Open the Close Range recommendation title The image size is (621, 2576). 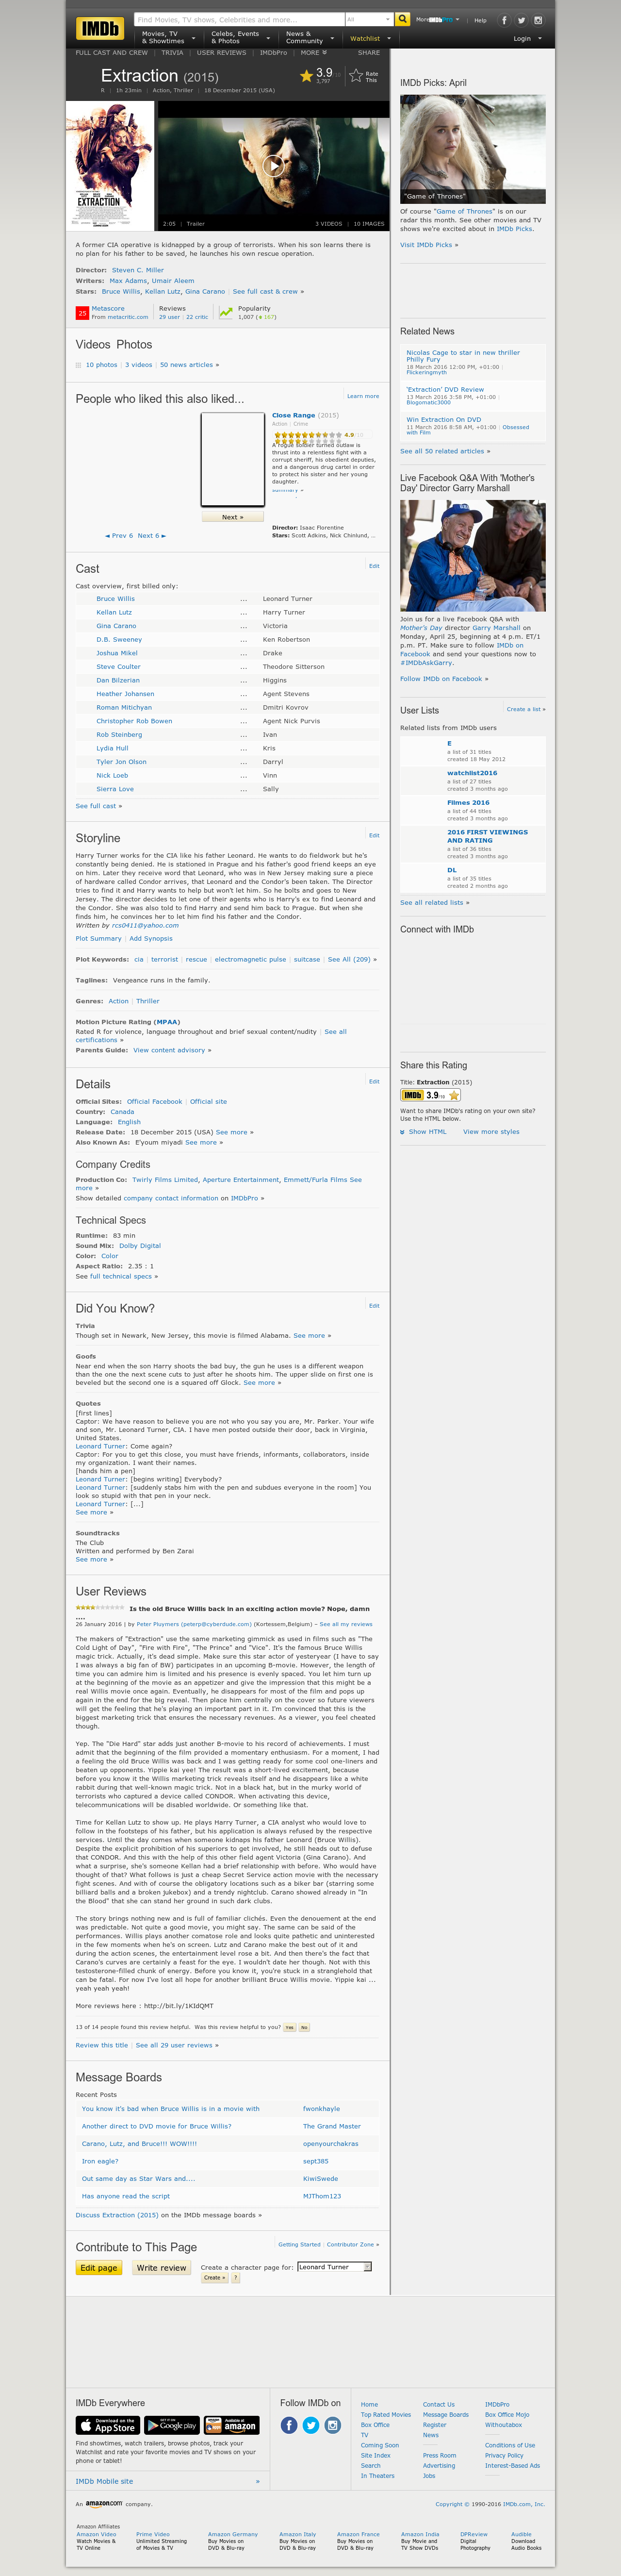[293, 415]
